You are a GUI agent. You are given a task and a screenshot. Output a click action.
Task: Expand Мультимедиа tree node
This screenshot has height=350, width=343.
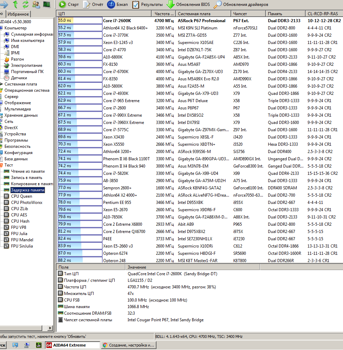16,109
